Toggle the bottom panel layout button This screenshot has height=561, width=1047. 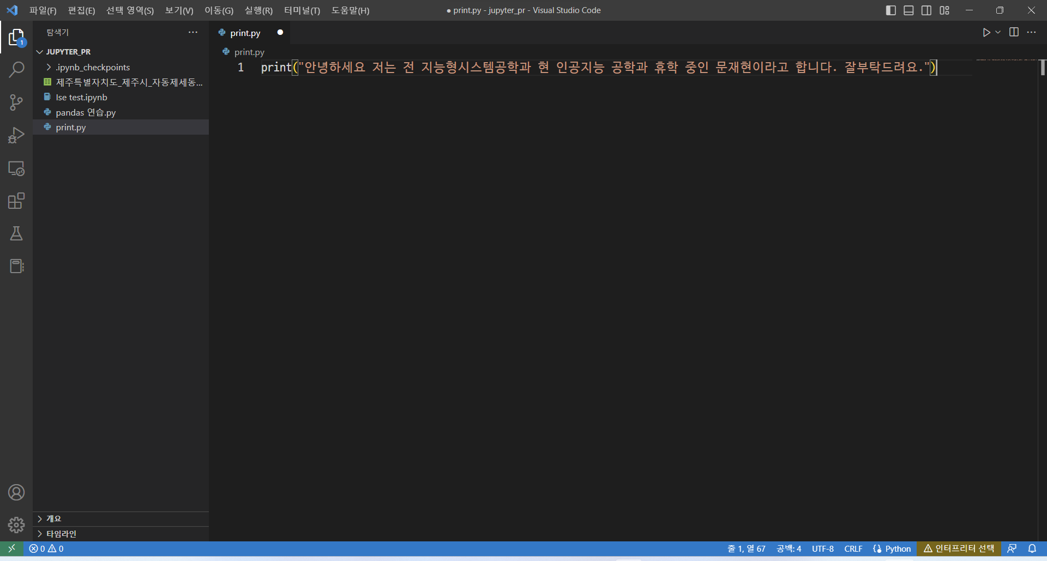point(908,10)
